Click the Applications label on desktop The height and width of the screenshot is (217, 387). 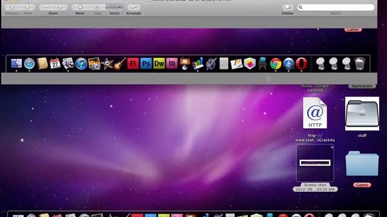[362, 86]
